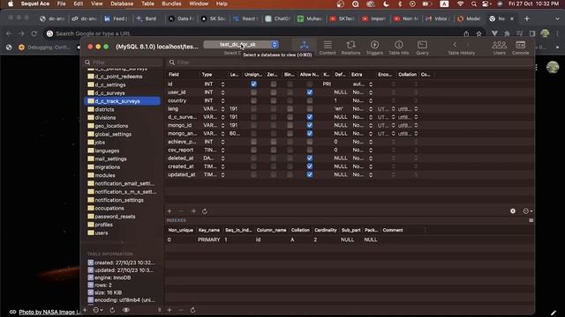Toggle Allow Null for user_id field
Viewport: 565px width, 317px height.
(x=310, y=92)
